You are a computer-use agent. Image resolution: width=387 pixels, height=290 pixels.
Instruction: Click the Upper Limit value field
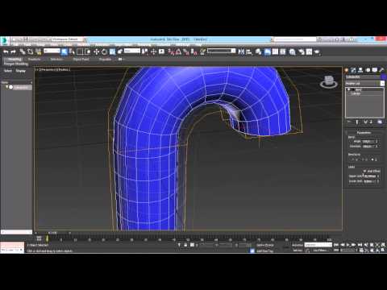[370, 176]
